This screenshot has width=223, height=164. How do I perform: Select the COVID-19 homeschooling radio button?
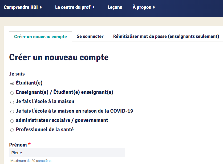12,112
